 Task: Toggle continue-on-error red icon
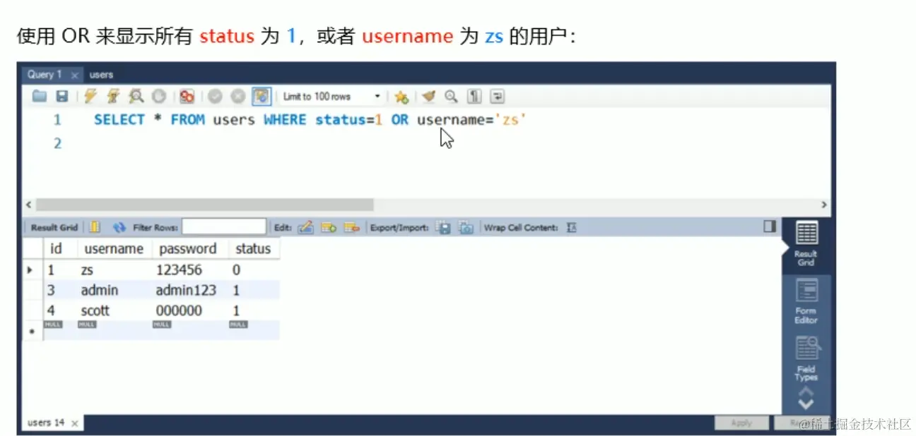(x=187, y=97)
